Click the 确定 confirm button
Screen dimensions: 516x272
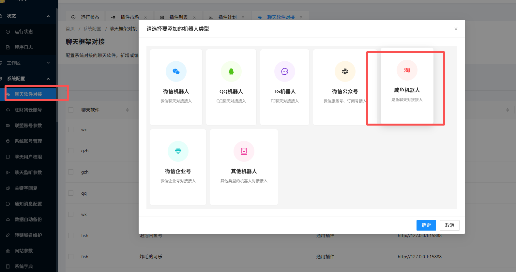tap(426, 225)
